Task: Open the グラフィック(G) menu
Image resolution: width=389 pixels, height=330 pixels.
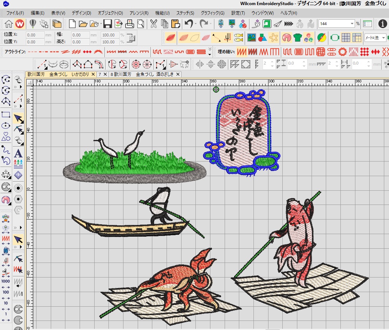Action: pyautogui.click(x=213, y=13)
